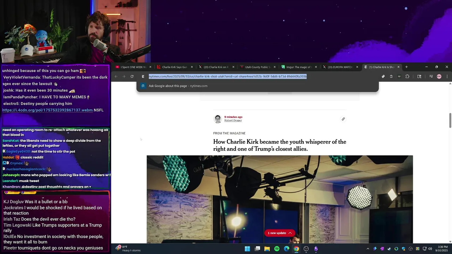Open weather widget 'Heavy t-storms'
The width and height of the screenshot is (452, 254).
128,249
